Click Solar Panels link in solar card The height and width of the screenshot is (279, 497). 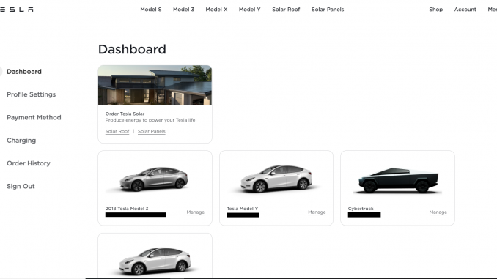[152, 131]
